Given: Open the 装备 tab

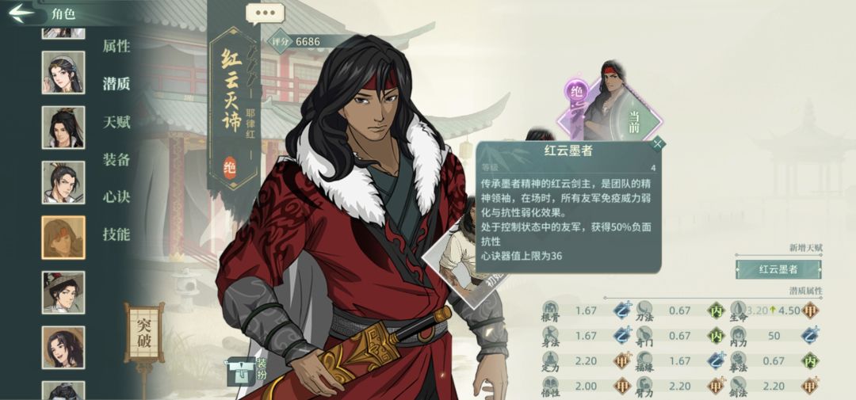Looking at the screenshot, I should click(117, 159).
